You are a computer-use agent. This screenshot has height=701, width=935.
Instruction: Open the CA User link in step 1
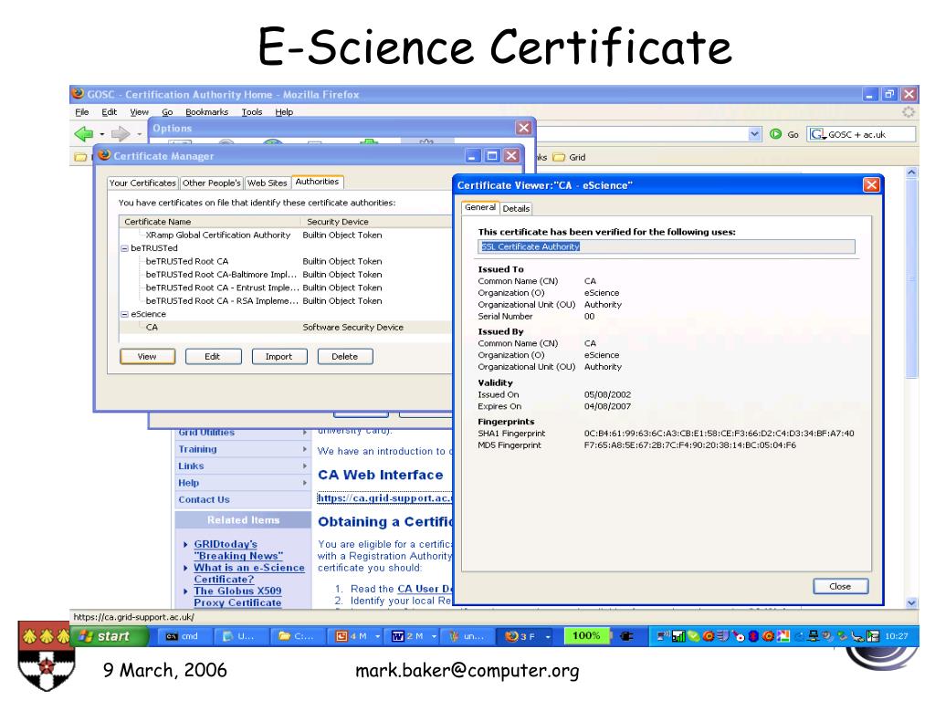click(x=425, y=589)
